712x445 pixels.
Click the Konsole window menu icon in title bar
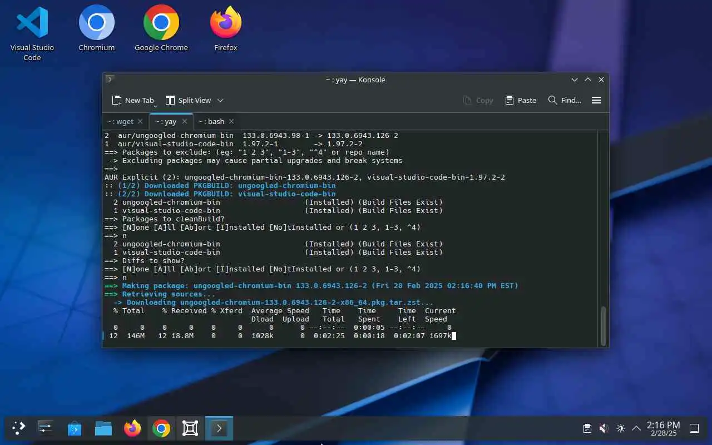[110, 80]
